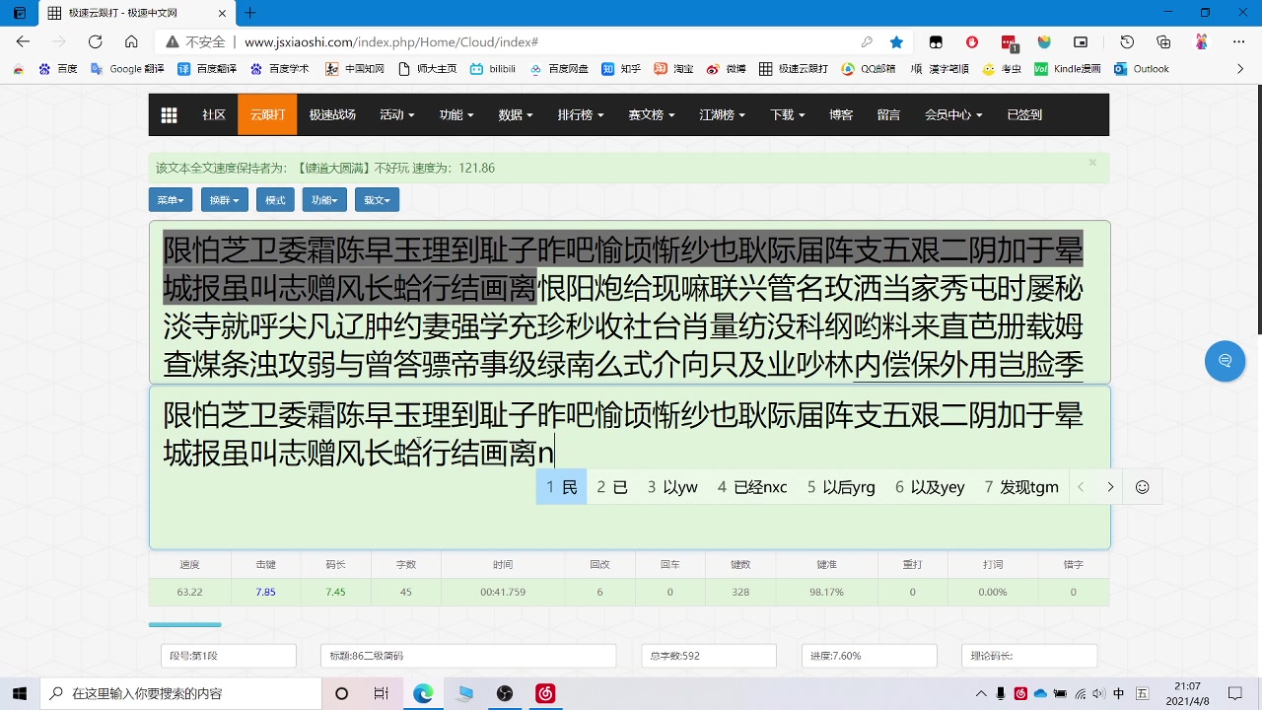The width and height of the screenshot is (1262, 710).
Task: Expand the 江湖榜 dropdown menu
Action: coord(723,114)
